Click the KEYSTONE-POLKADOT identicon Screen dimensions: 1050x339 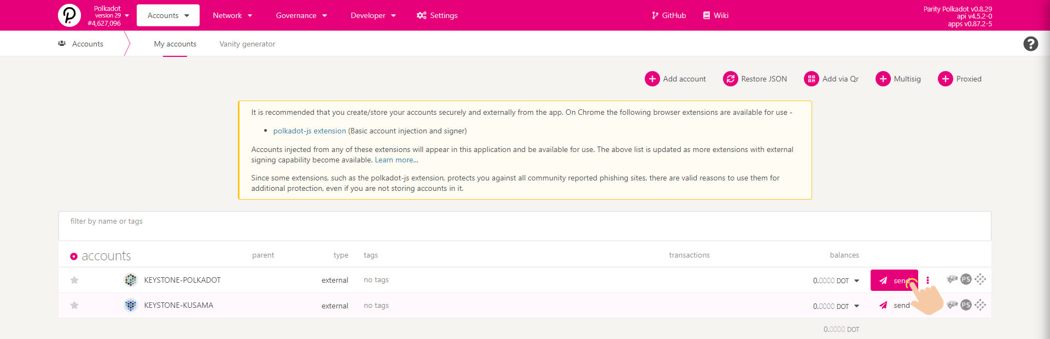pos(131,280)
